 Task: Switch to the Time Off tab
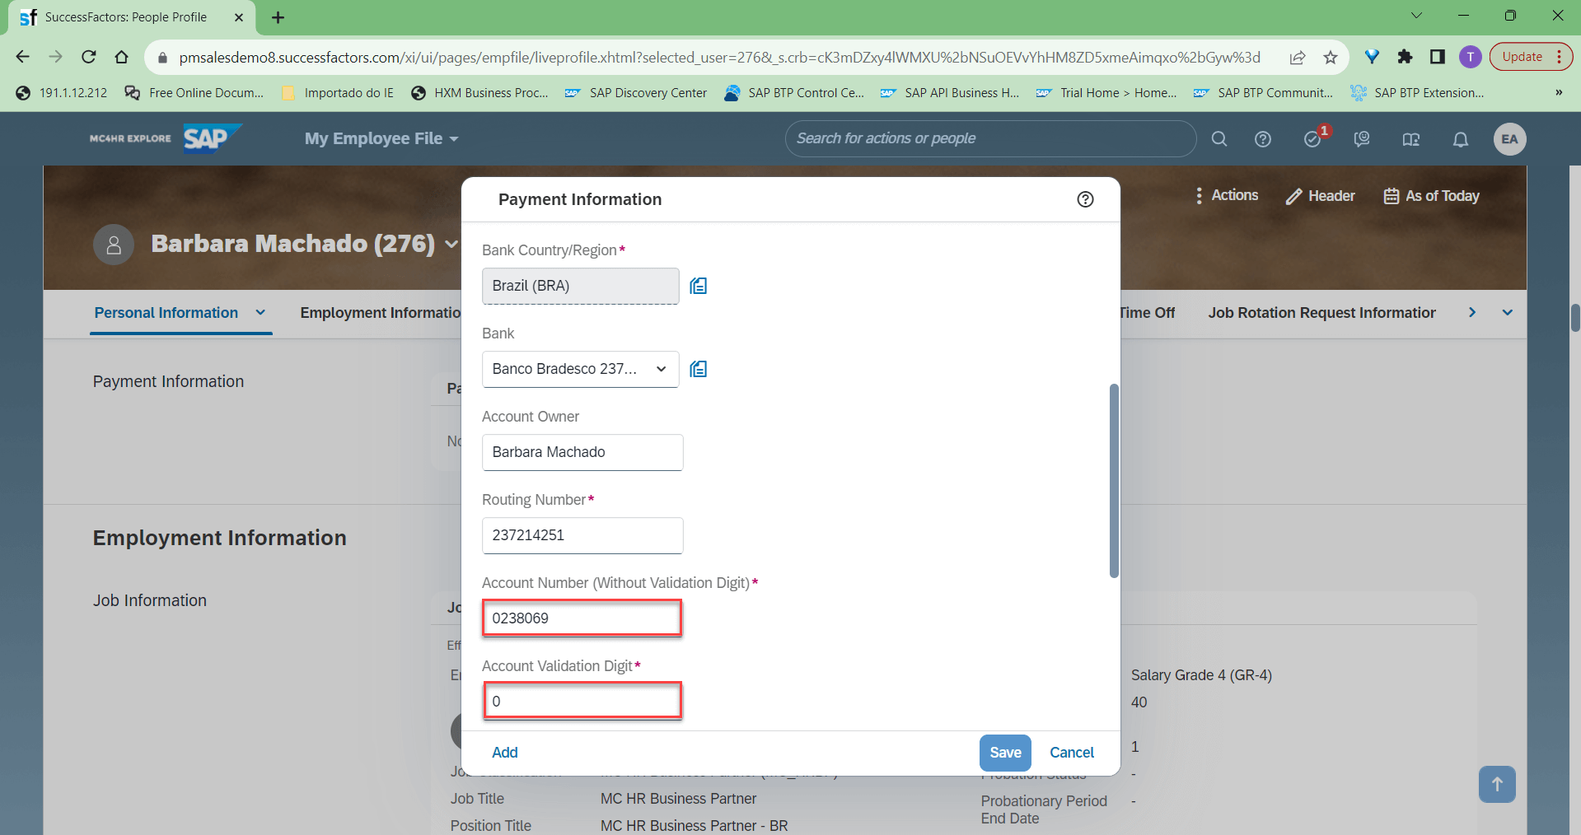coord(1146,312)
